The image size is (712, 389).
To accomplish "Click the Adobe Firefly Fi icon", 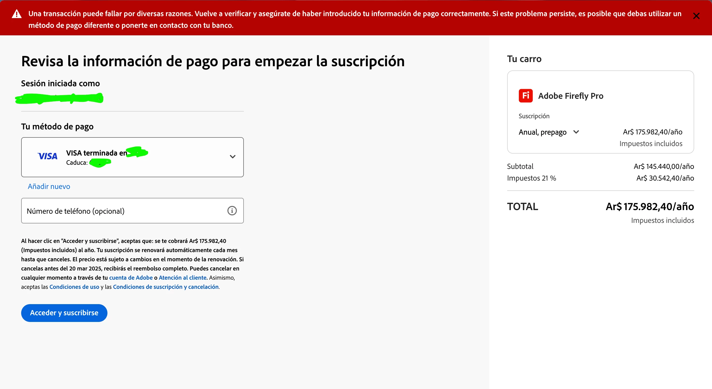I will (x=526, y=96).
